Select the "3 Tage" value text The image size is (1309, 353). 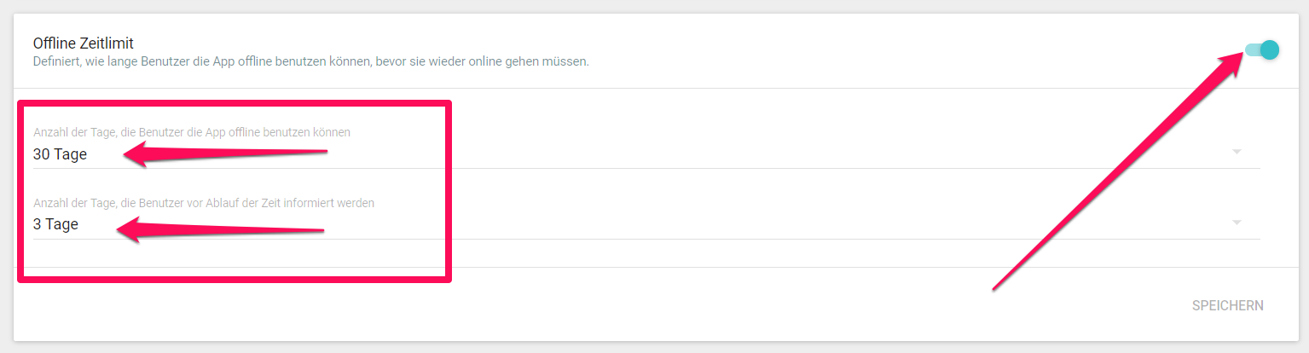tap(56, 225)
